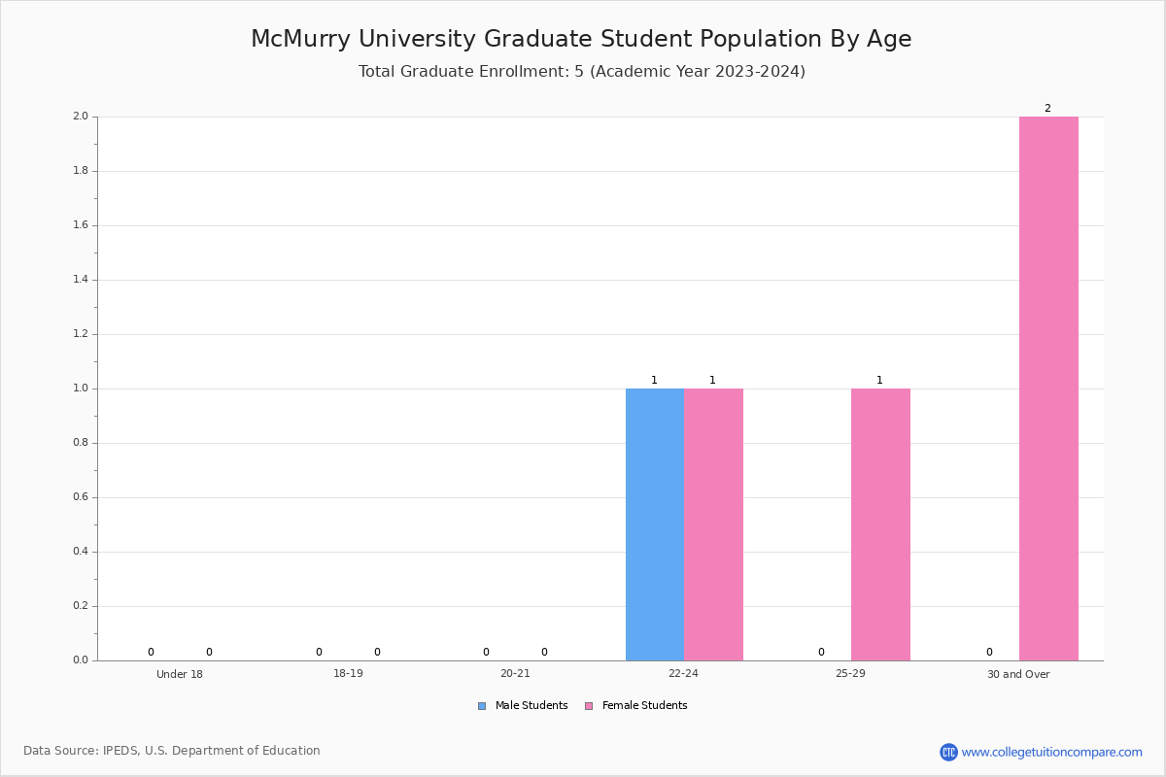Click the 30 and Over axis label

(x=1018, y=674)
